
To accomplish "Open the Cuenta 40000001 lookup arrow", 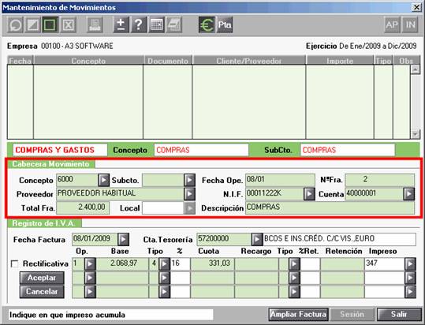I will pos(408,194).
